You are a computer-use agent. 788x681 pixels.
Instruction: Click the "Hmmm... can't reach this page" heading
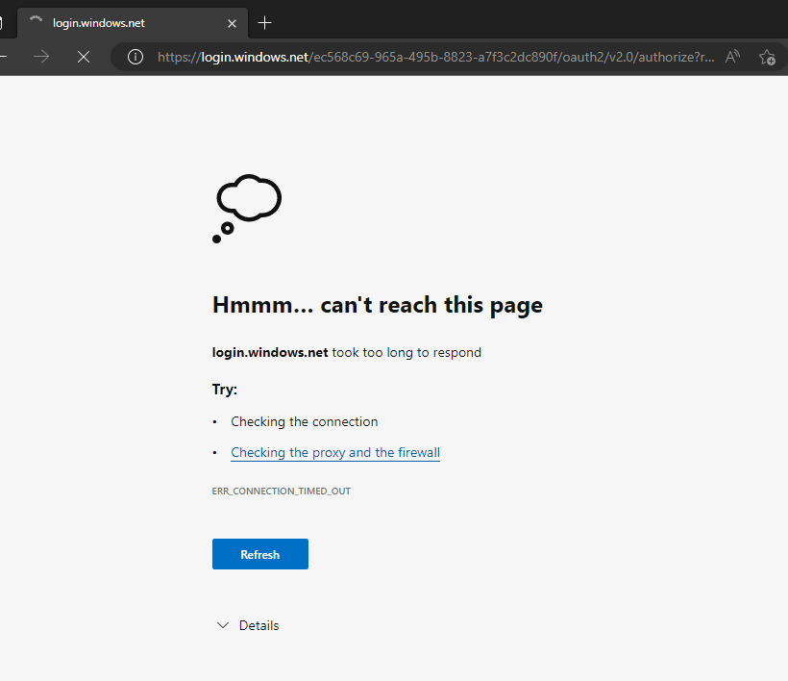(x=378, y=305)
